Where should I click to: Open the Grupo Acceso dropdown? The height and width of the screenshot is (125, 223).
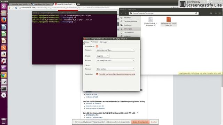115,60
